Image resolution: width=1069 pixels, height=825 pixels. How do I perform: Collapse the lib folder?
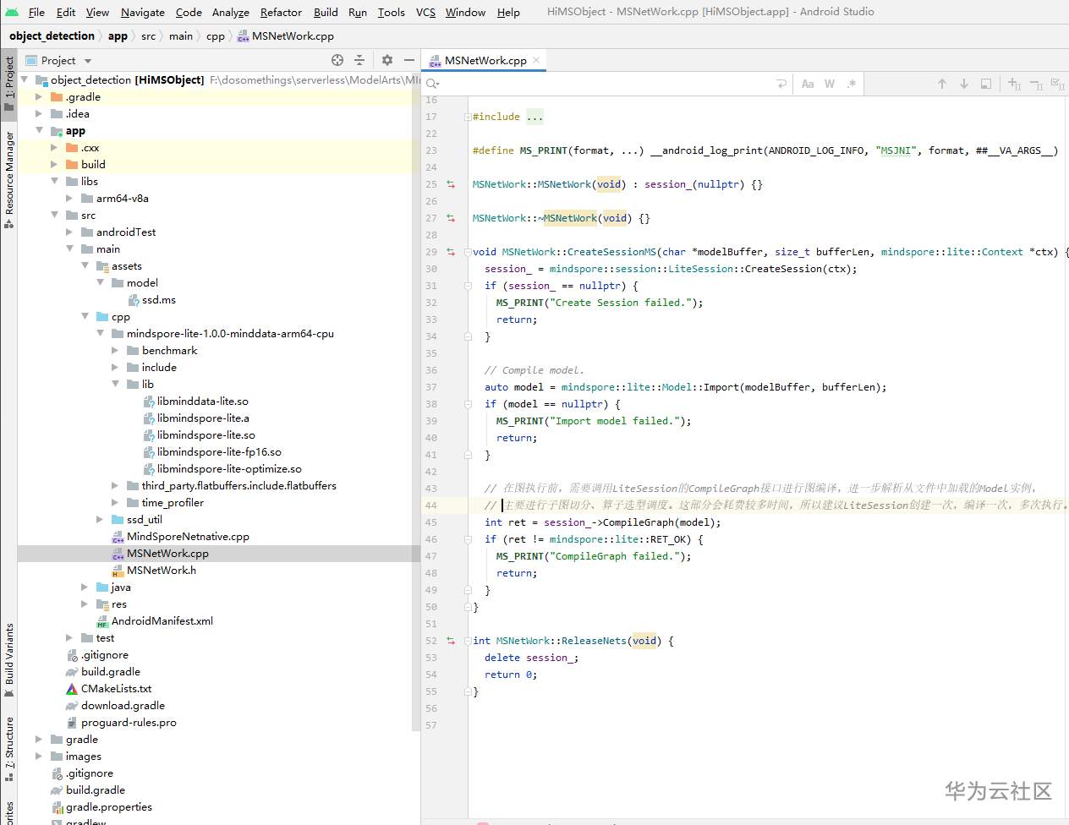pyautogui.click(x=116, y=384)
